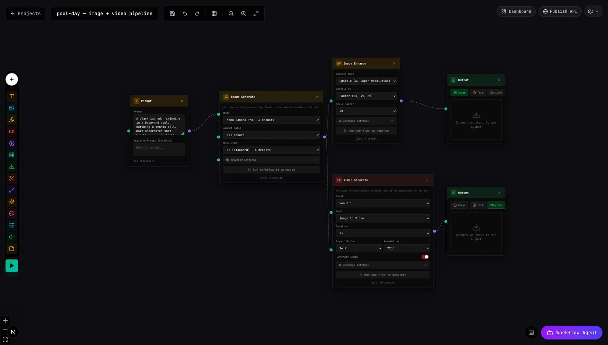Click the Labrador prompt text area
This screenshot has height=345, width=608.
[x=159, y=125]
